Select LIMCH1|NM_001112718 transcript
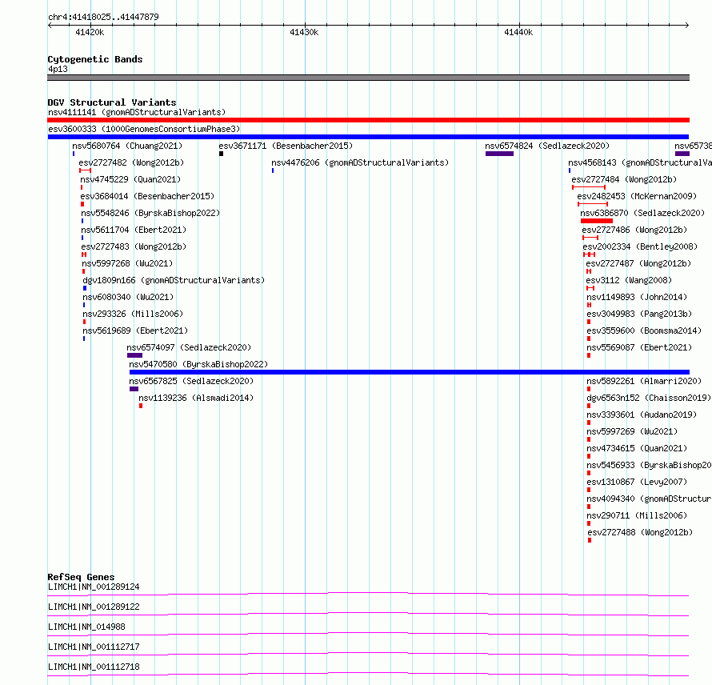Screen dimensions: 712x685 tap(94, 667)
